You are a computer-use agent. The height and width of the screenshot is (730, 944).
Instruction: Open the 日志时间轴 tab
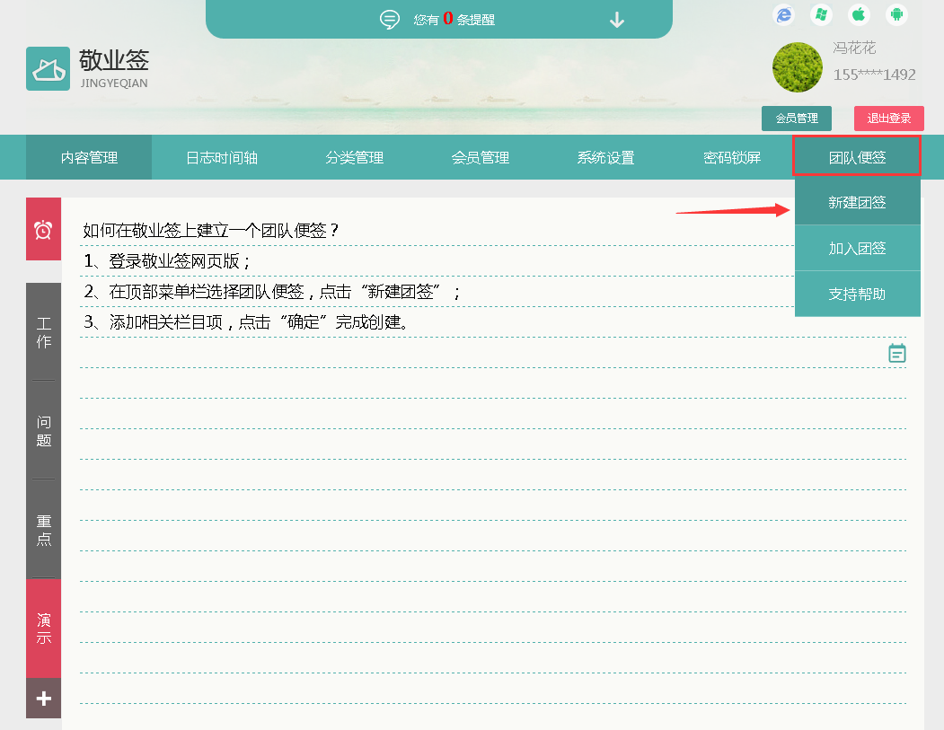coord(222,157)
